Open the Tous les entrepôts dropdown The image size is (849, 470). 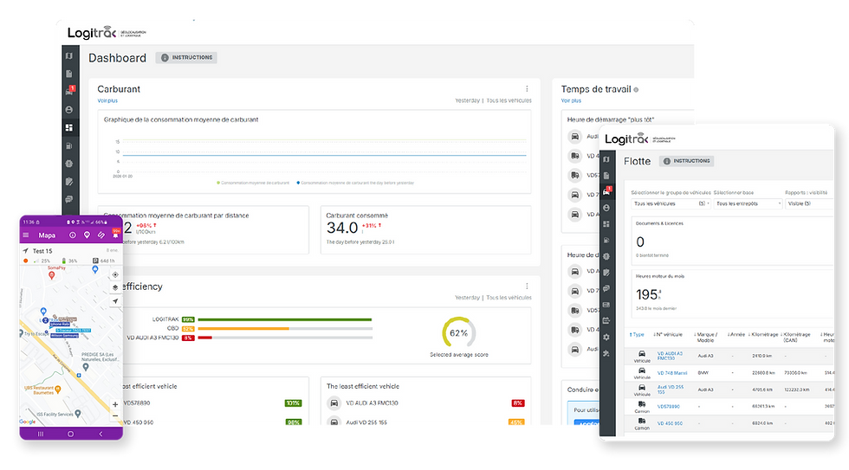[x=749, y=204]
